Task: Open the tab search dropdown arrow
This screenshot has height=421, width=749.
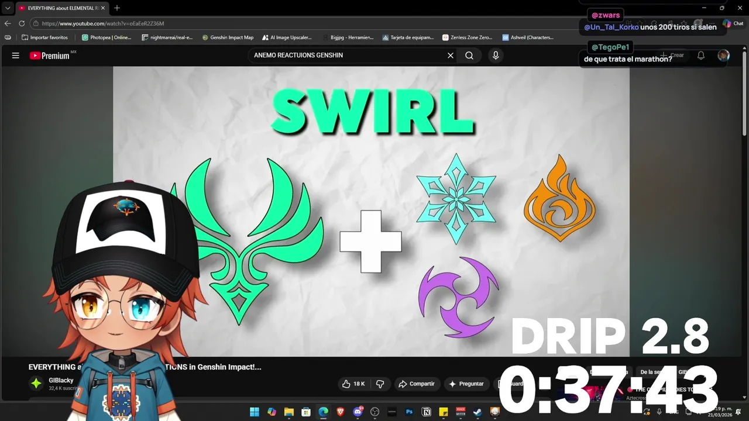Action: [x=8, y=8]
